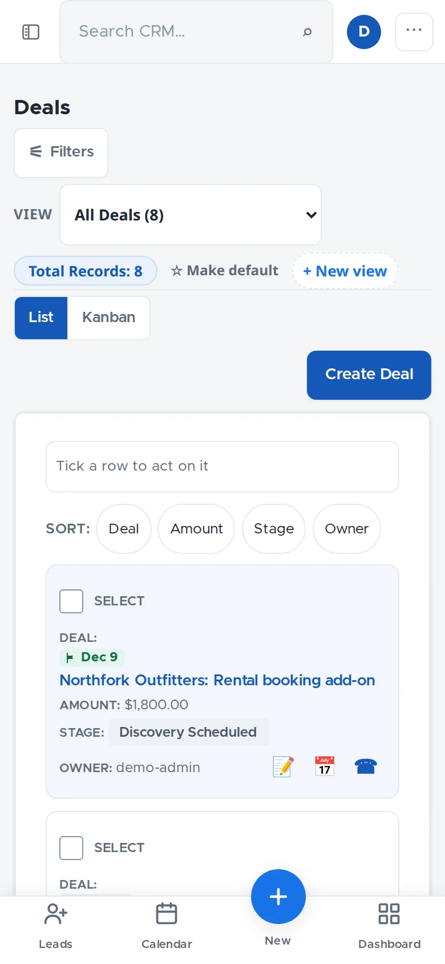
Task: Click the demo-admin owner text
Action: point(158,768)
